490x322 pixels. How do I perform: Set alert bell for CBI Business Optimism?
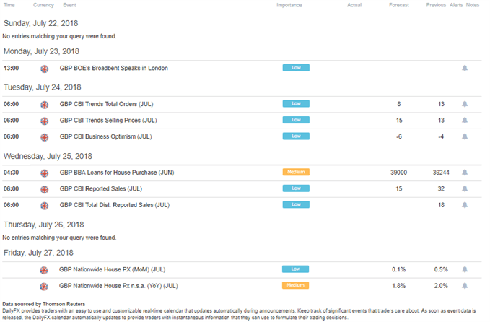[x=465, y=136]
